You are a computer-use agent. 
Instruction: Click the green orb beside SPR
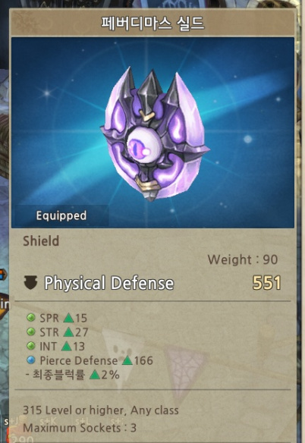pyautogui.click(x=31, y=318)
